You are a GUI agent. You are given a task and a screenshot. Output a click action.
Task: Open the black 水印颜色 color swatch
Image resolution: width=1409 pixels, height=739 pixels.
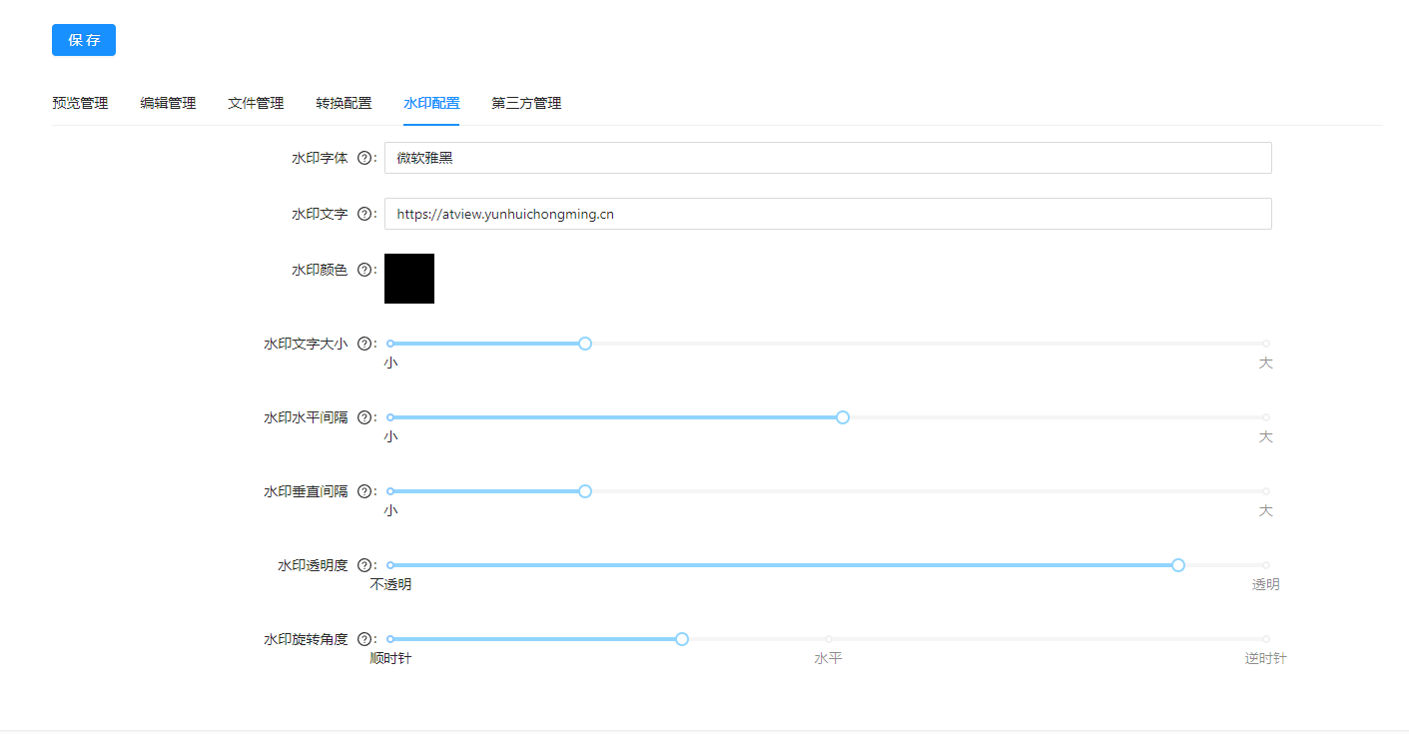[x=409, y=279]
